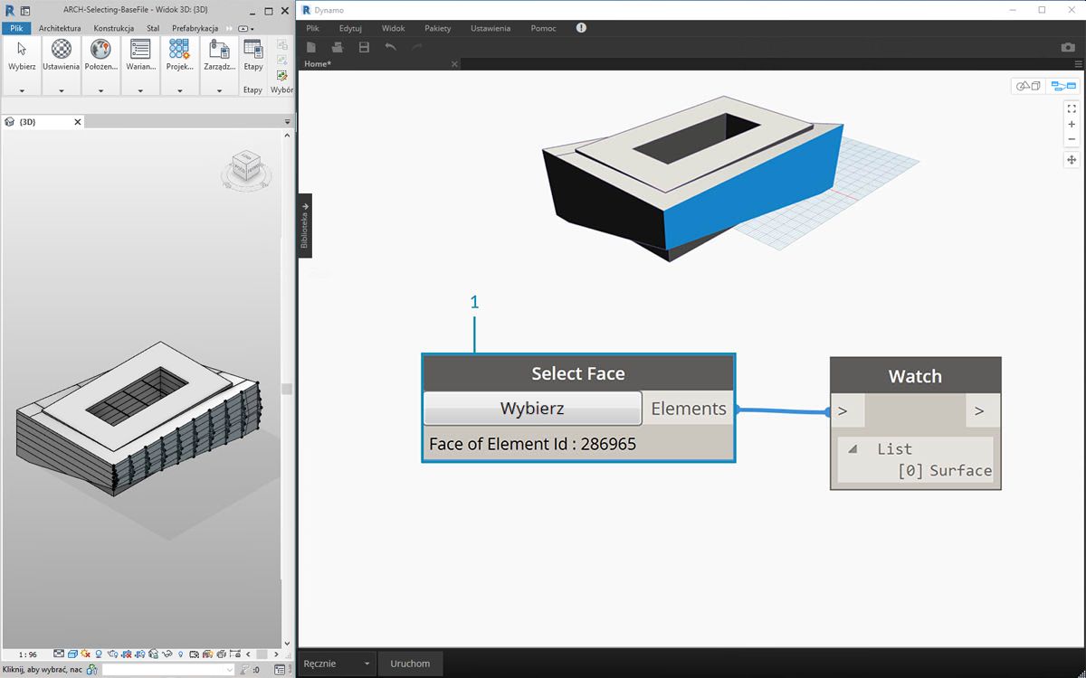Expand the Wybierz panel dropdown arrow in Revit
Screen dimensions: 1086x678
[x=22, y=90]
